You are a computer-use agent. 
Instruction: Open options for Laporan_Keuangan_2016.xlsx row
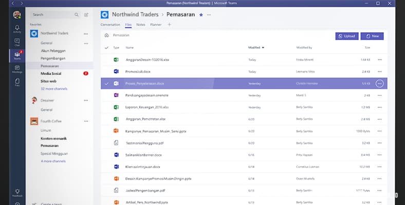click(x=380, y=107)
